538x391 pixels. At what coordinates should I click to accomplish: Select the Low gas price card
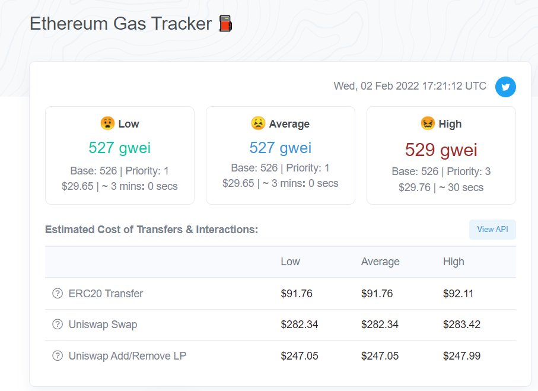(120, 155)
